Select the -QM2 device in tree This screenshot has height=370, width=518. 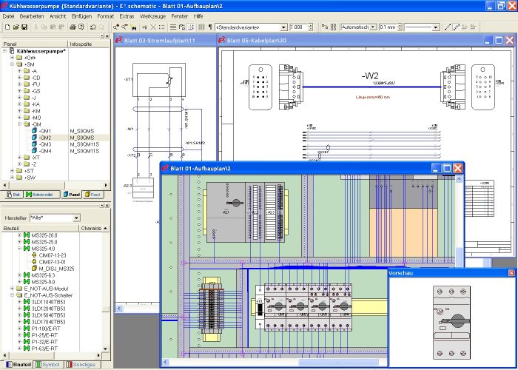[45, 137]
